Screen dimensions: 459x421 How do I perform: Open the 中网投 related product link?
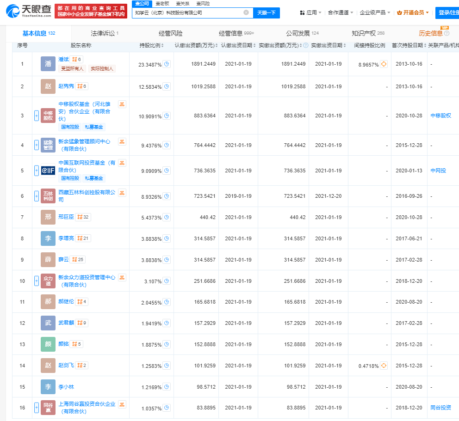[x=438, y=171]
